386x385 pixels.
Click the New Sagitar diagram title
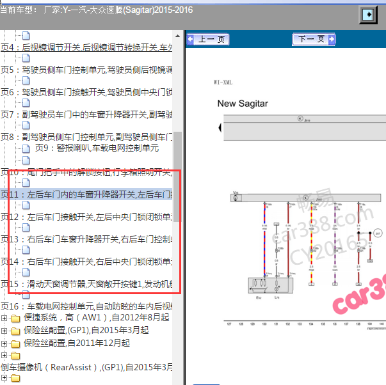click(243, 104)
